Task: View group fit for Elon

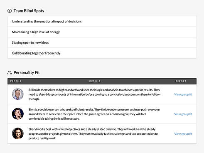Action: coord(183,114)
